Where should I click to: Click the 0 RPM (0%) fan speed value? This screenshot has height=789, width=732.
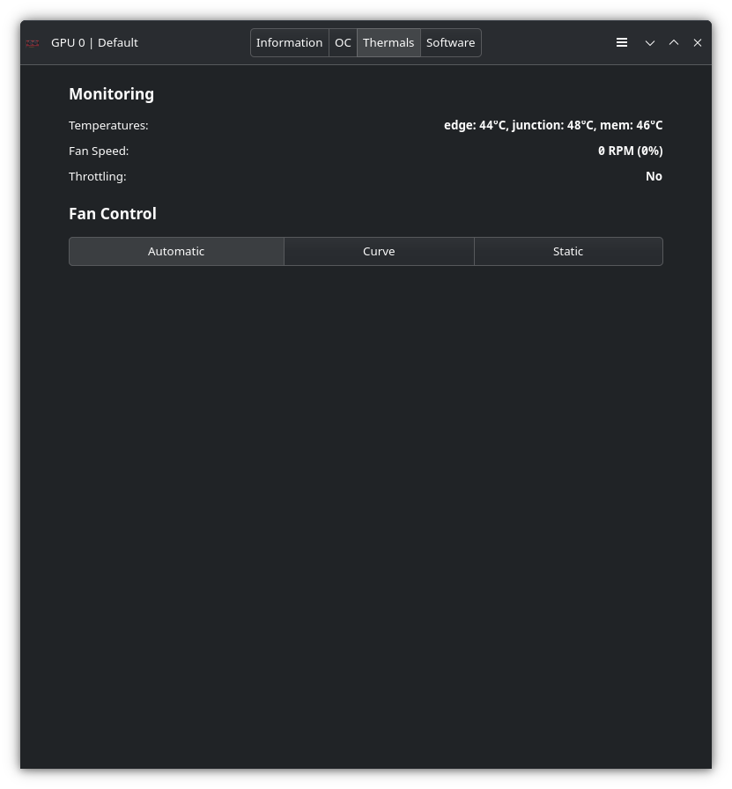click(x=630, y=151)
